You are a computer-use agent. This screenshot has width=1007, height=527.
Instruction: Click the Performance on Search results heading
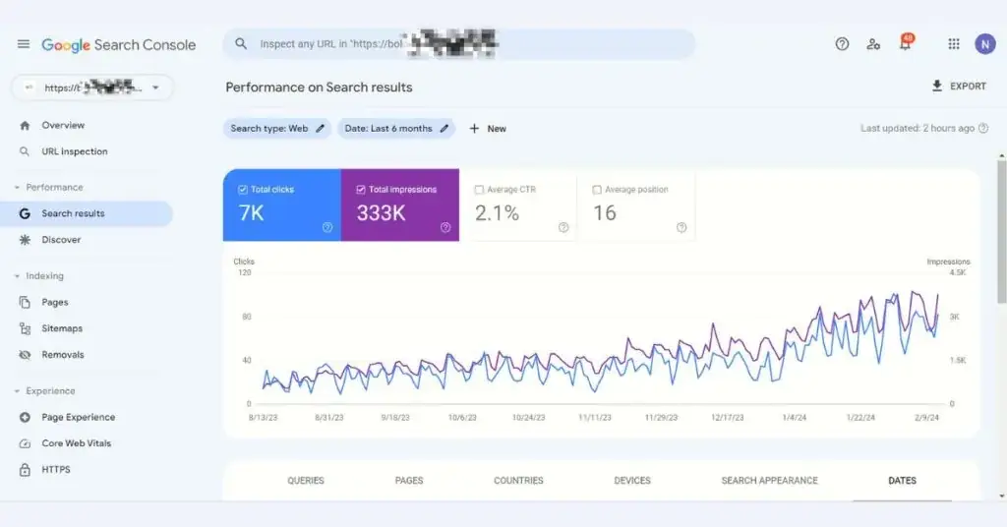320,88
